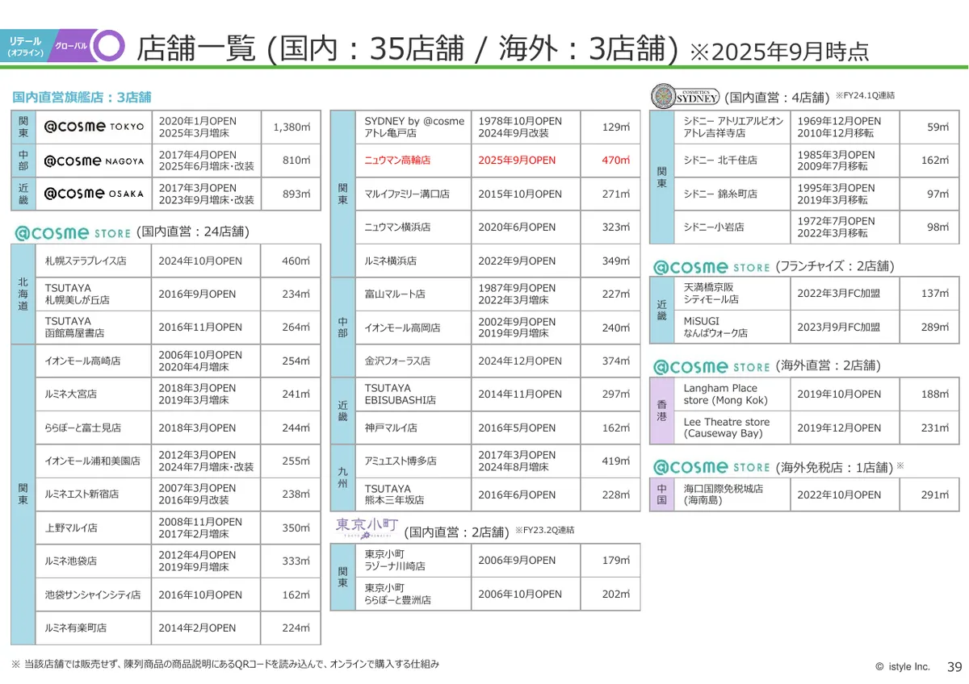Click the @cosme TOKYO logo

click(x=94, y=127)
